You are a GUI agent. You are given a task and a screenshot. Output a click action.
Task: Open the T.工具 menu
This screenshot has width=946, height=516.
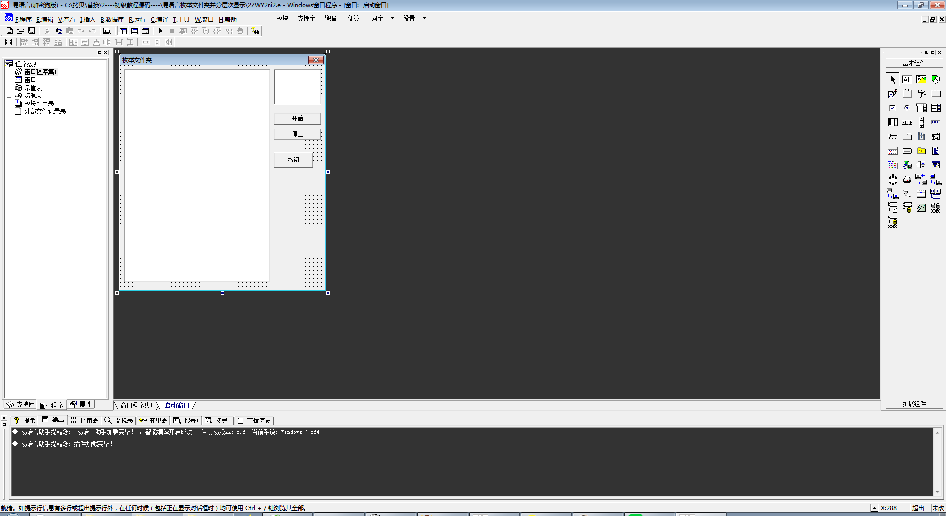pos(181,19)
